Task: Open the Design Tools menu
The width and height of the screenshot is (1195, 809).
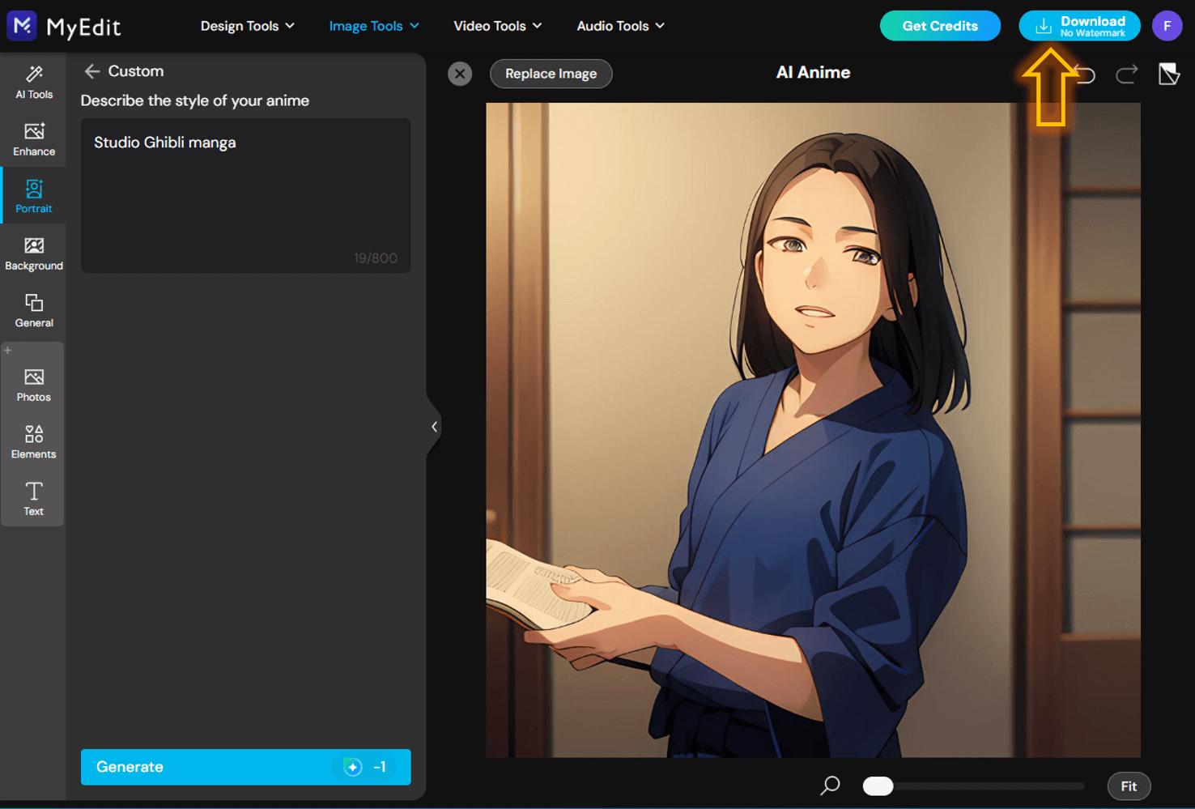Action: pos(247,25)
